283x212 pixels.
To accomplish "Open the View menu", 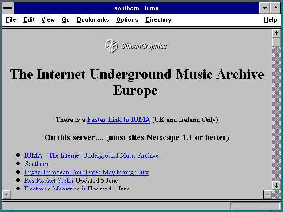I will [x=48, y=19].
